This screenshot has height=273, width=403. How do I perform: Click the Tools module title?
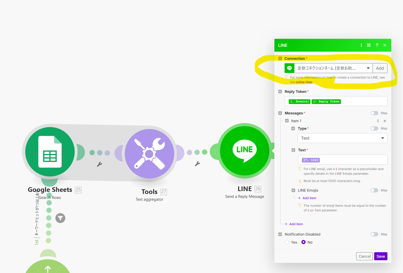tap(149, 192)
